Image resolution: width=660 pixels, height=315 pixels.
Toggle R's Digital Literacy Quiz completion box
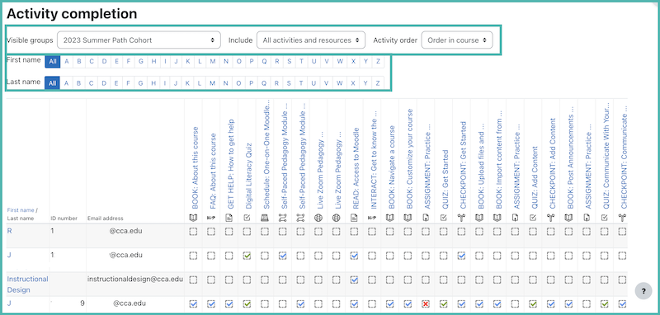point(247,232)
